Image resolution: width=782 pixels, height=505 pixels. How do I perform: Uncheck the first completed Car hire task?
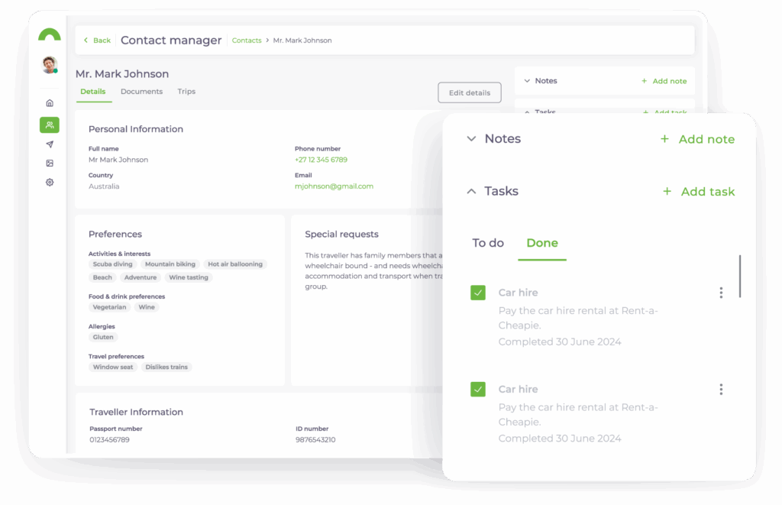[x=478, y=293]
